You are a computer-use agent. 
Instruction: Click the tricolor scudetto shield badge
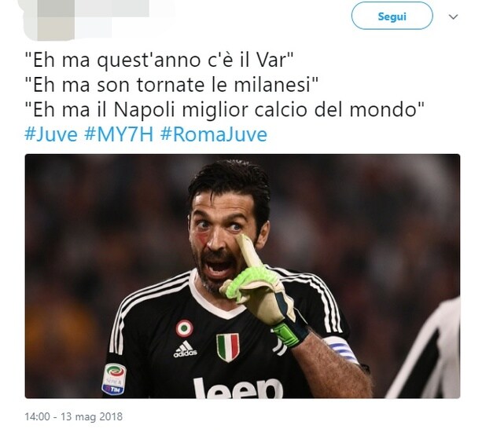228,347
